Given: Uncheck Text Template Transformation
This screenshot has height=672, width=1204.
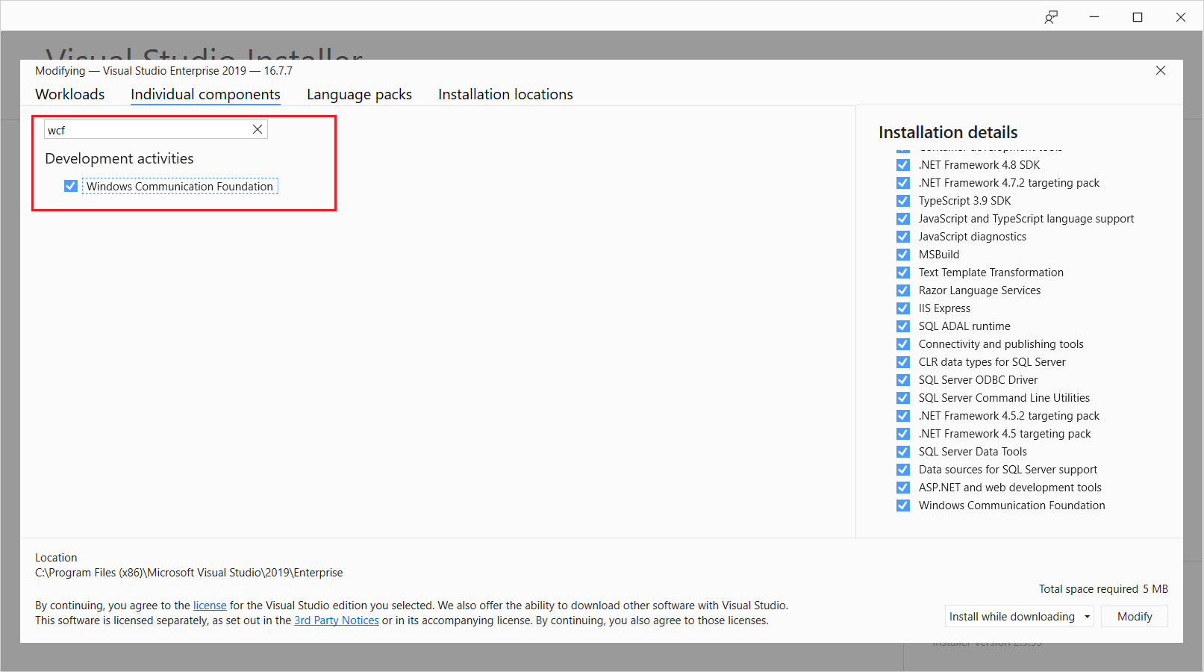Looking at the screenshot, I should pos(903,273).
